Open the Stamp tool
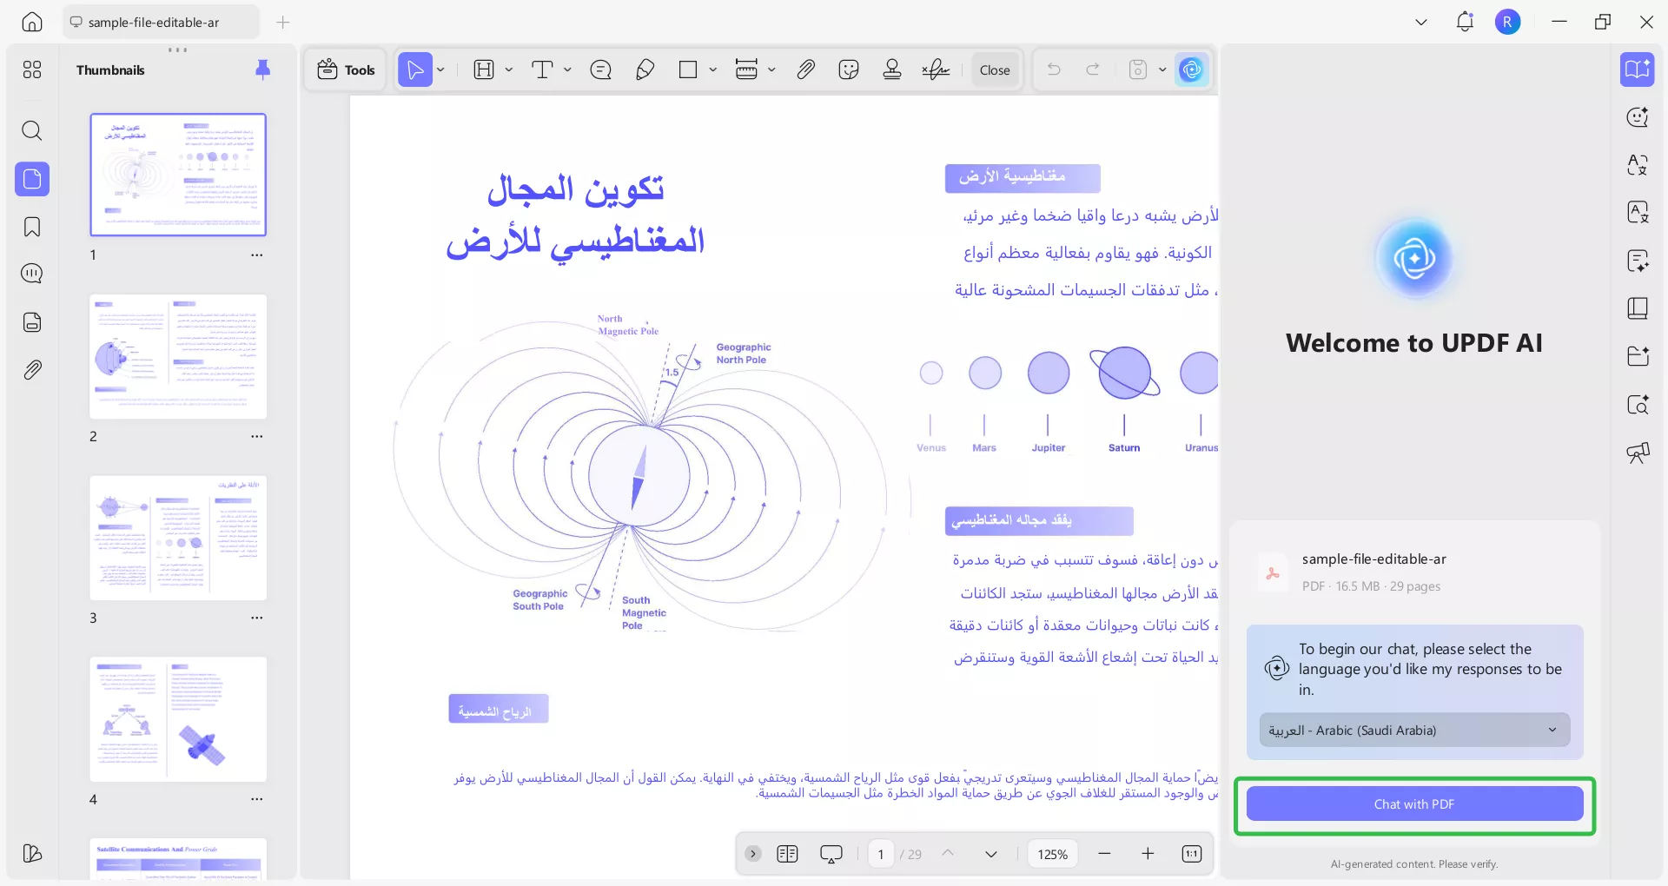Viewport: 1668px width, 886px height. pos(892,69)
